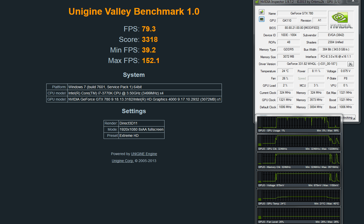The image size is (364, 224).
Task: Click the Mode cell 1920x1080 8xAA fullscreen
Action: [141, 129]
